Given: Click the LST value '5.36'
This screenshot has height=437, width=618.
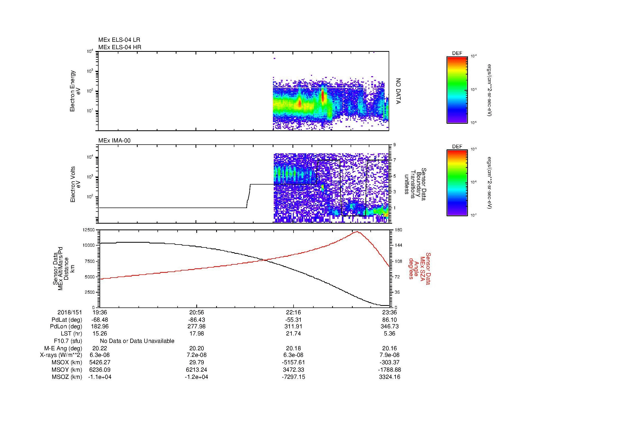Looking at the screenshot, I should point(390,334).
